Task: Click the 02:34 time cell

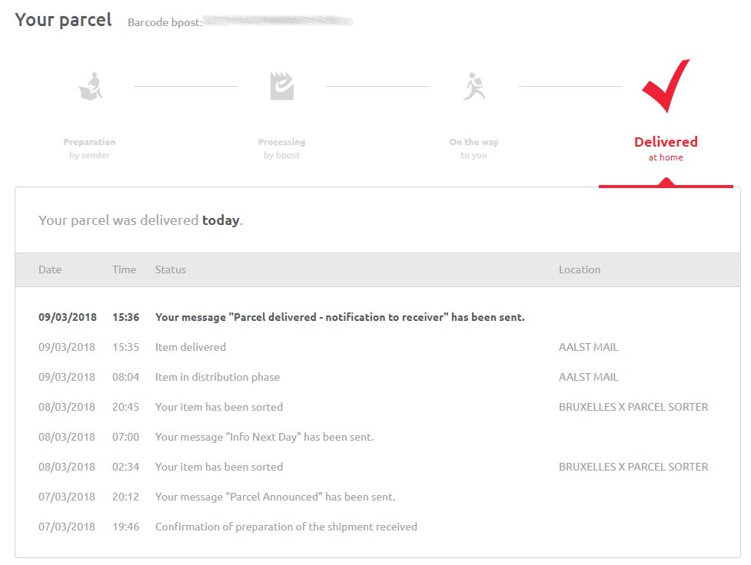Action: click(x=126, y=467)
